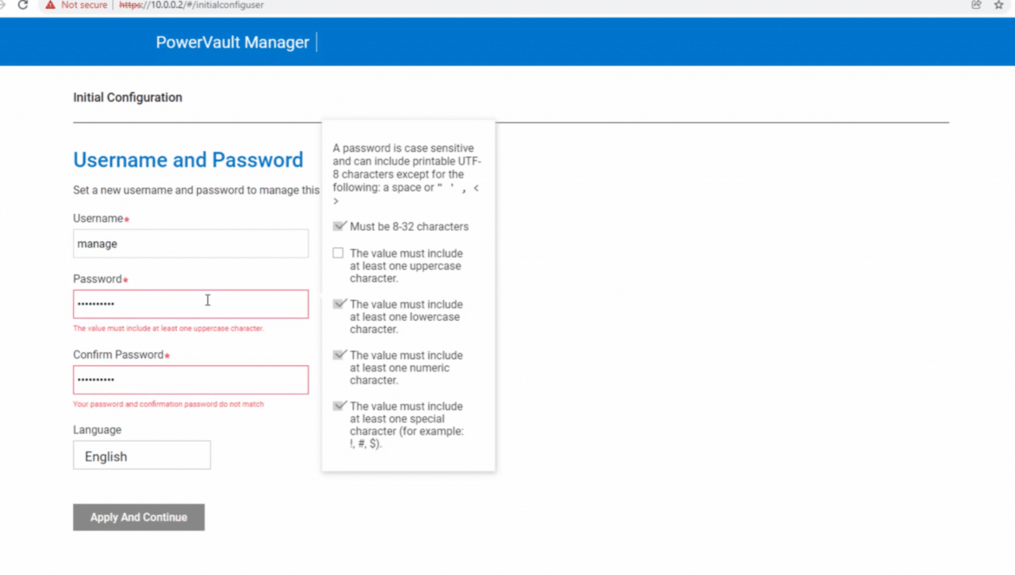Screen dimensions: 1015x575
Task: Click into the Password field
Action: 190,304
